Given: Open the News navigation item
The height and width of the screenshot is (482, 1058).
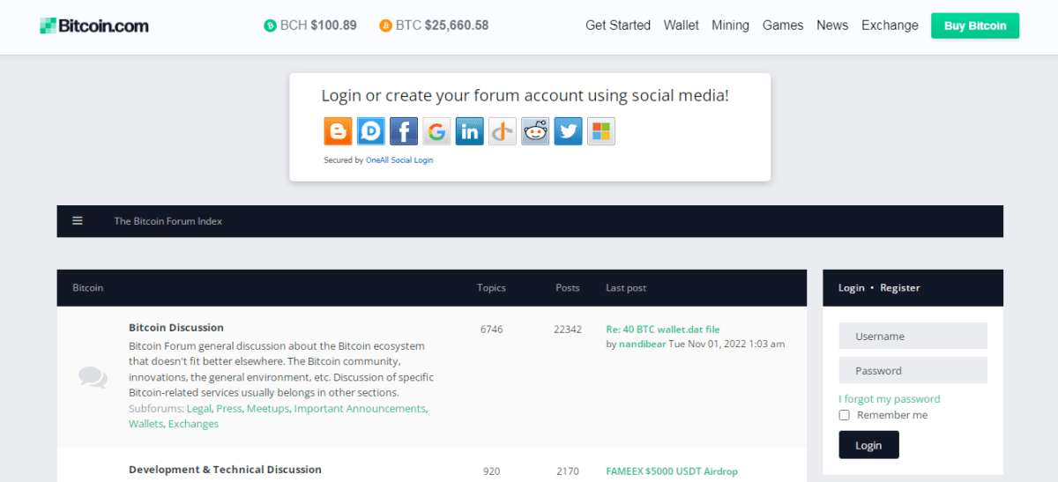Looking at the screenshot, I should click(x=832, y=26).
